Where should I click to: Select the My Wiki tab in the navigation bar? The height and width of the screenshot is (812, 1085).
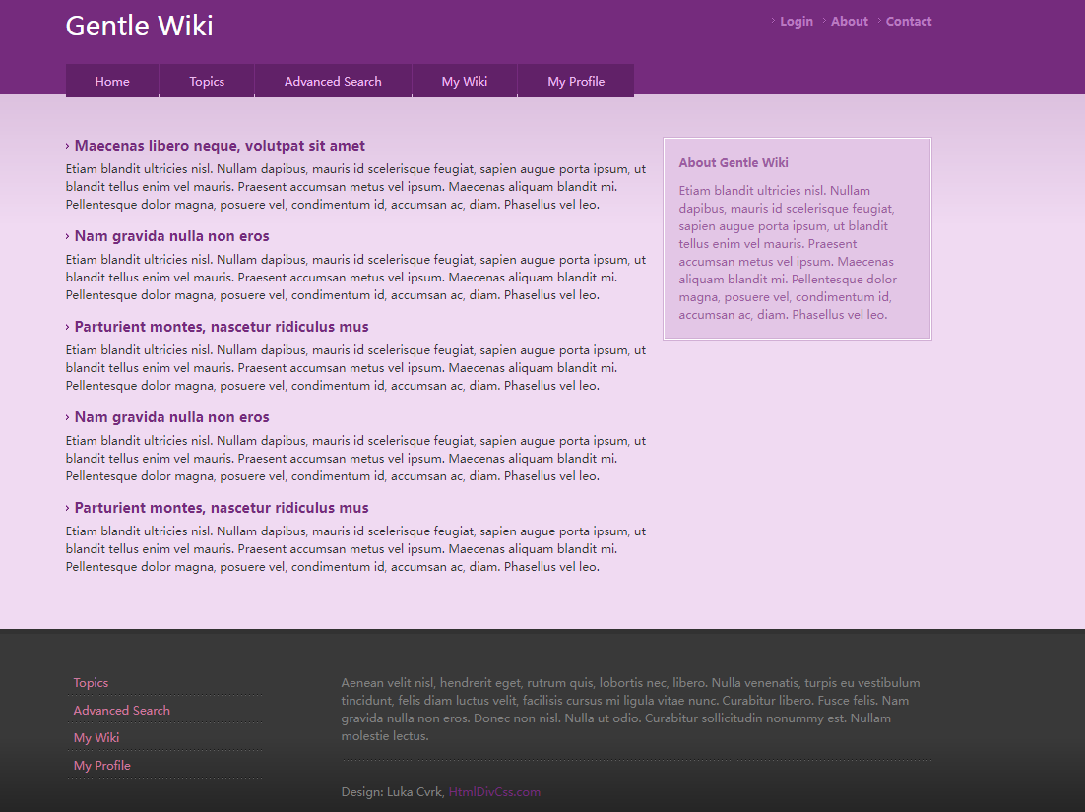(x=465, y=82)
